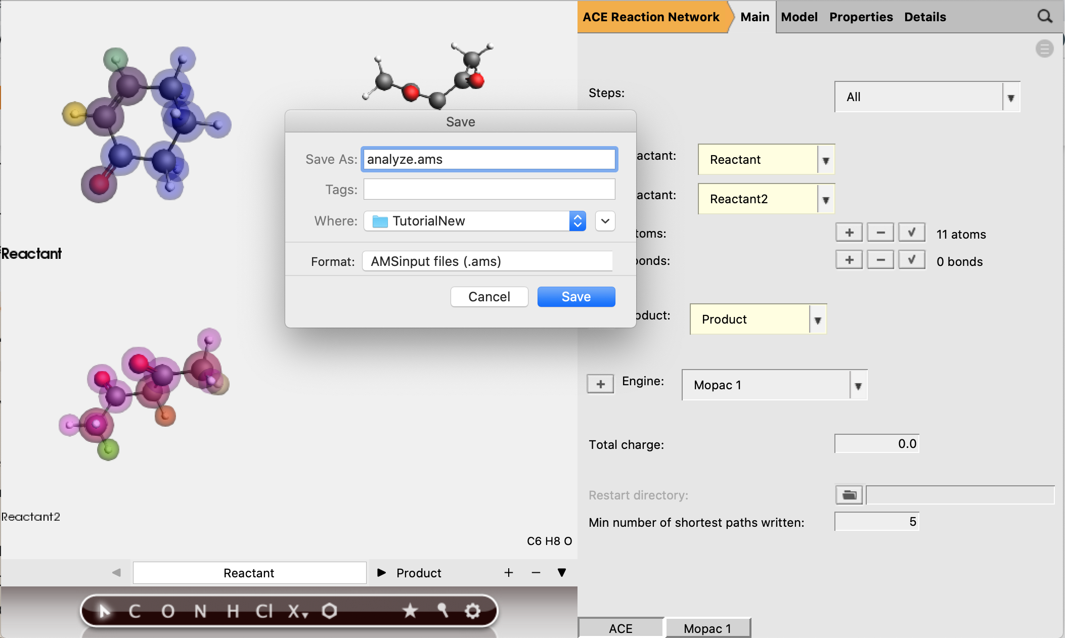
Task: Save the file as analyze.ams
Action: tap(576, 296)
